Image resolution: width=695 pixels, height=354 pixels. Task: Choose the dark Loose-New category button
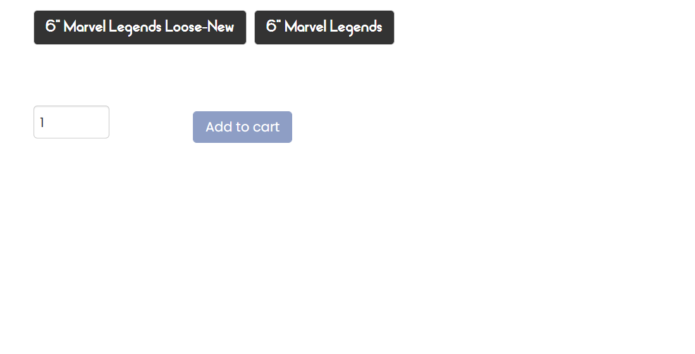pos(140,27)
